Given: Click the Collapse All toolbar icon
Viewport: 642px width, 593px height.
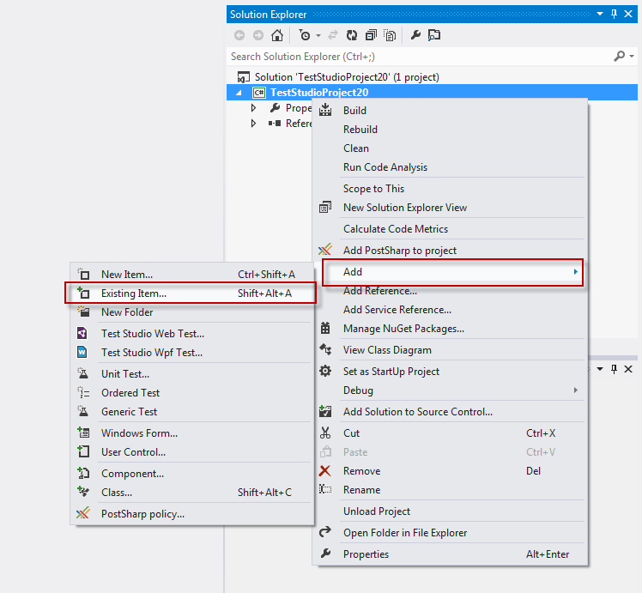Looking at the screenshot, I should [x=371, y=35].
